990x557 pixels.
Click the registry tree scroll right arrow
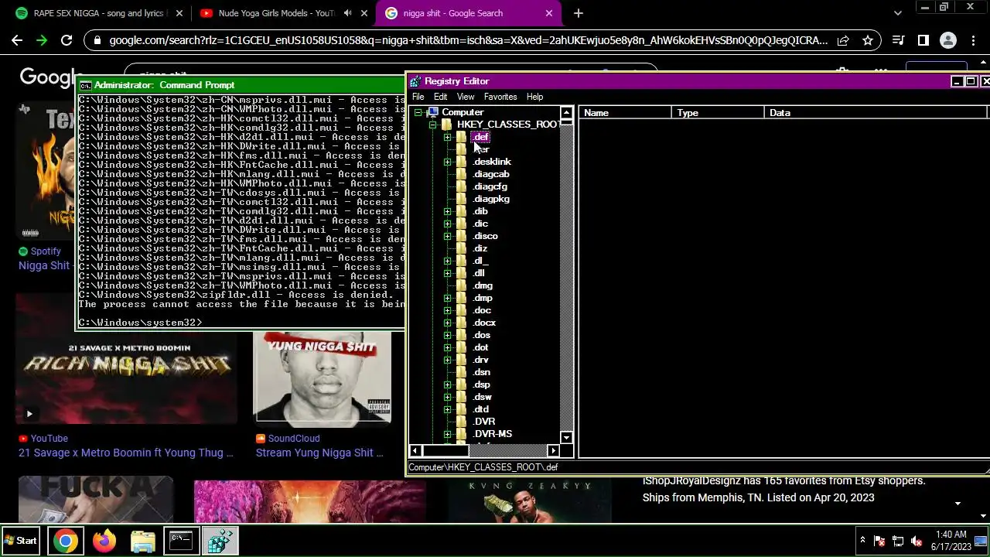(x=553, y=450)
